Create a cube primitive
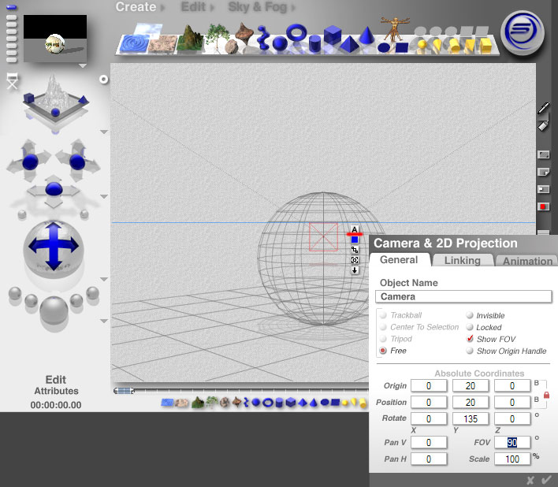Viewport: 558px width, 487px height. pos(333,35)
